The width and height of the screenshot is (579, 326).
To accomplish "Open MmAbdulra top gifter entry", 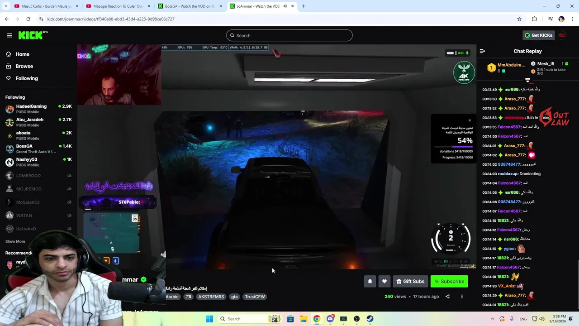I will coord(507,67).
